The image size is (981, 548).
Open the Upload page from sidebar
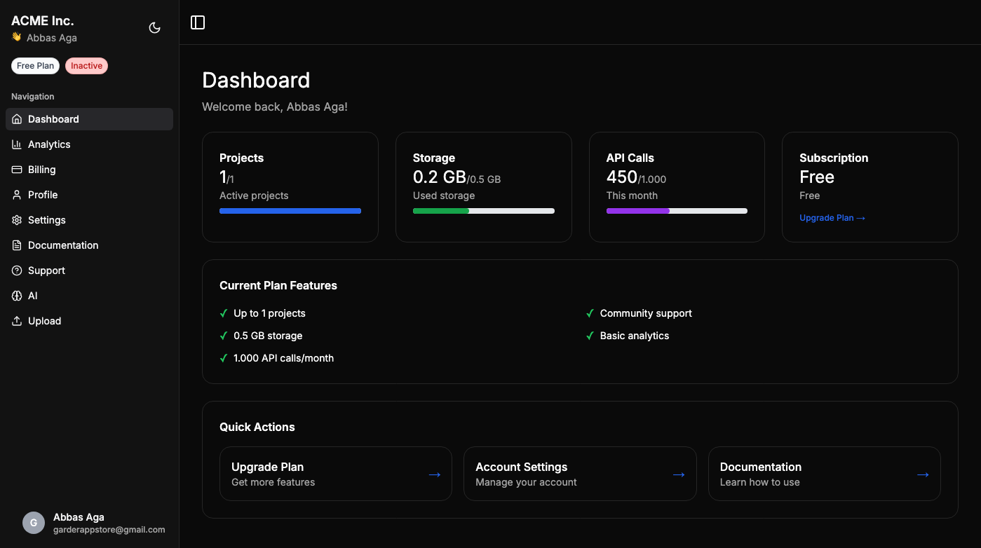tap(44, 321)
